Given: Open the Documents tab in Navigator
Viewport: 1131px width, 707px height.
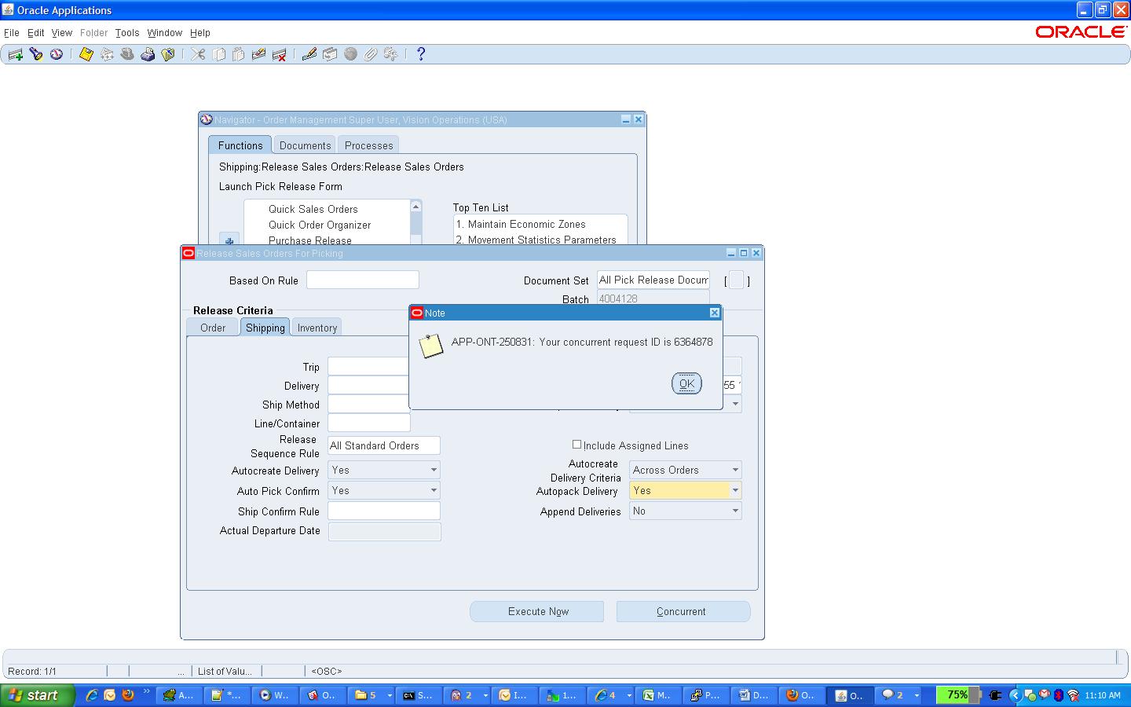Looking at the screenshot, I should click(306, 145).
